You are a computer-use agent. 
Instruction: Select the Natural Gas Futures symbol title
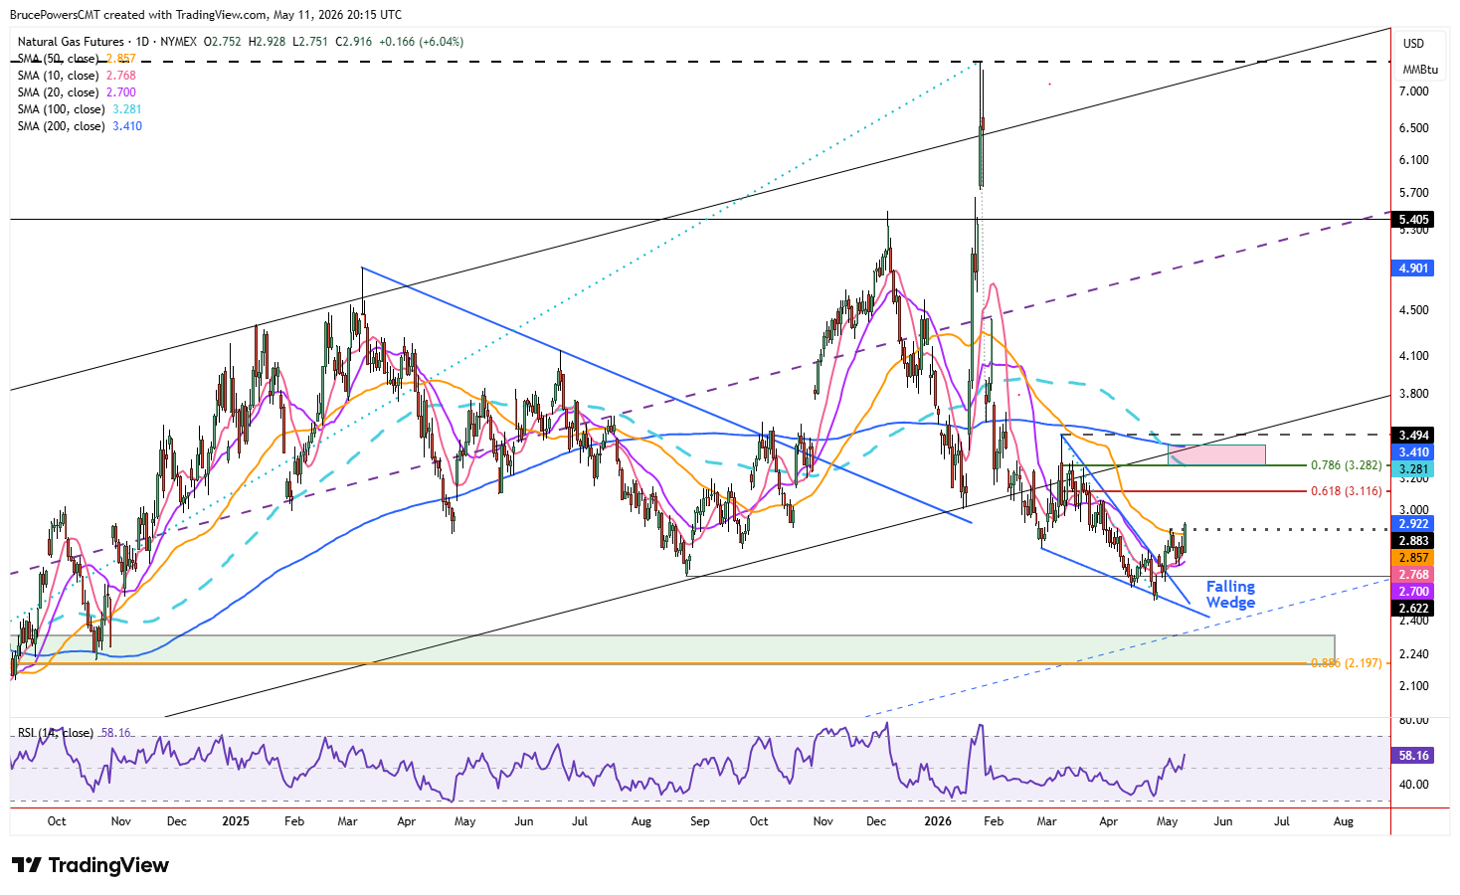point(71,42)
